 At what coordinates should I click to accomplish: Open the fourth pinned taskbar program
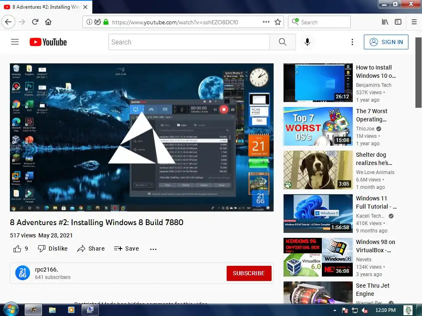[90, 310]
